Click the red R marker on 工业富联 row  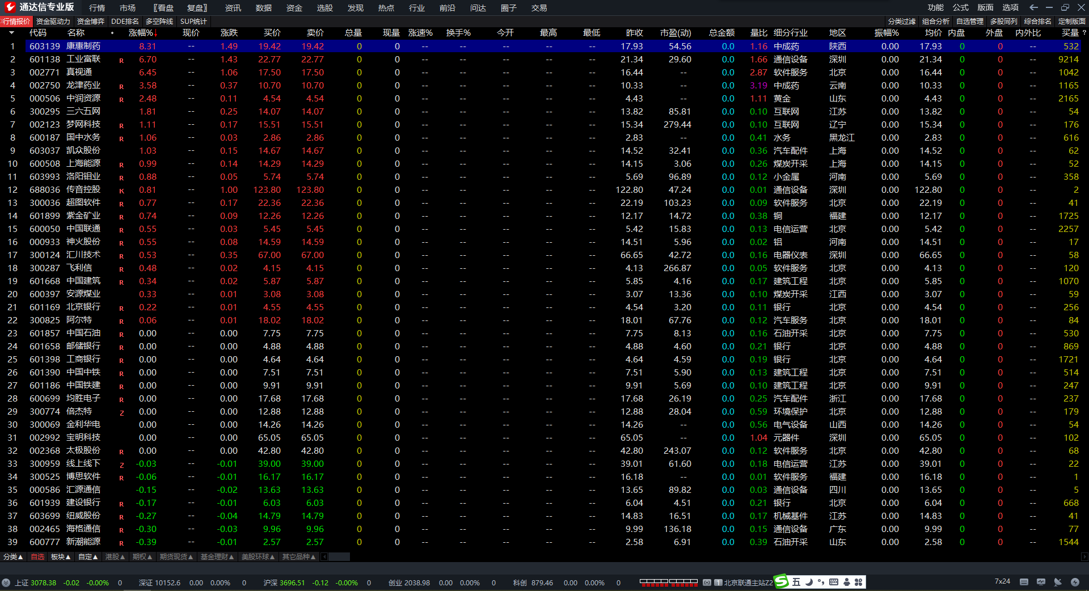pos(121,60)
